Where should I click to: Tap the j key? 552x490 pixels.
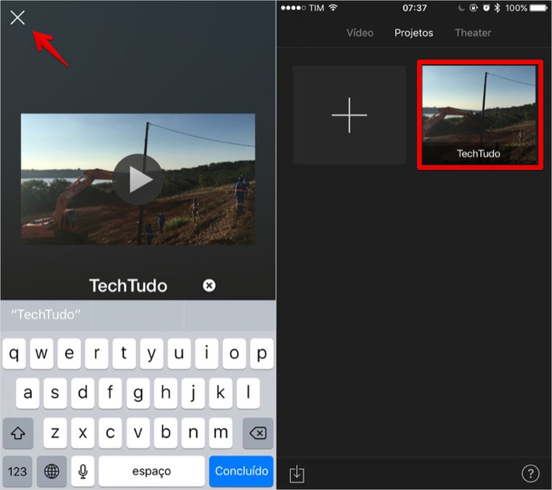[x=193, y=393]
